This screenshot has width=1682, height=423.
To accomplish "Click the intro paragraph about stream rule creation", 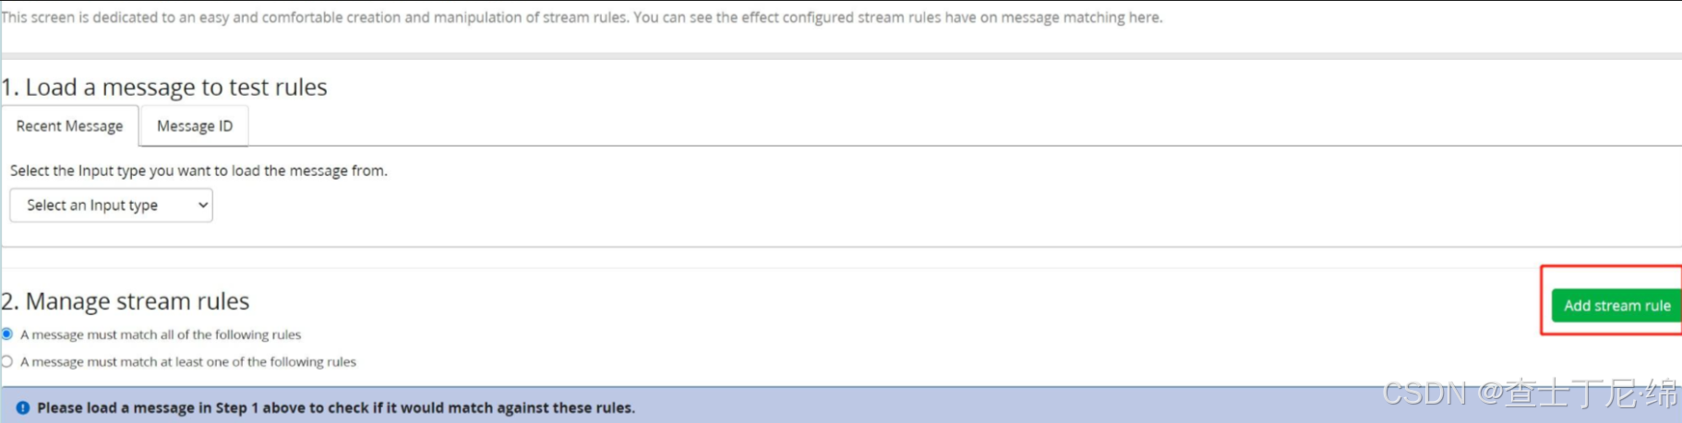I will [x=582, y=18].
